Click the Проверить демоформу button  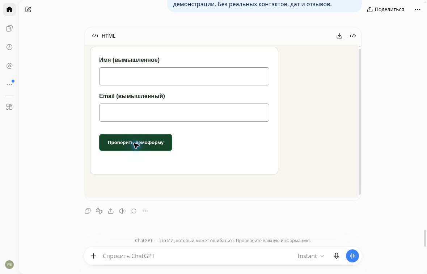pos(136,143)
